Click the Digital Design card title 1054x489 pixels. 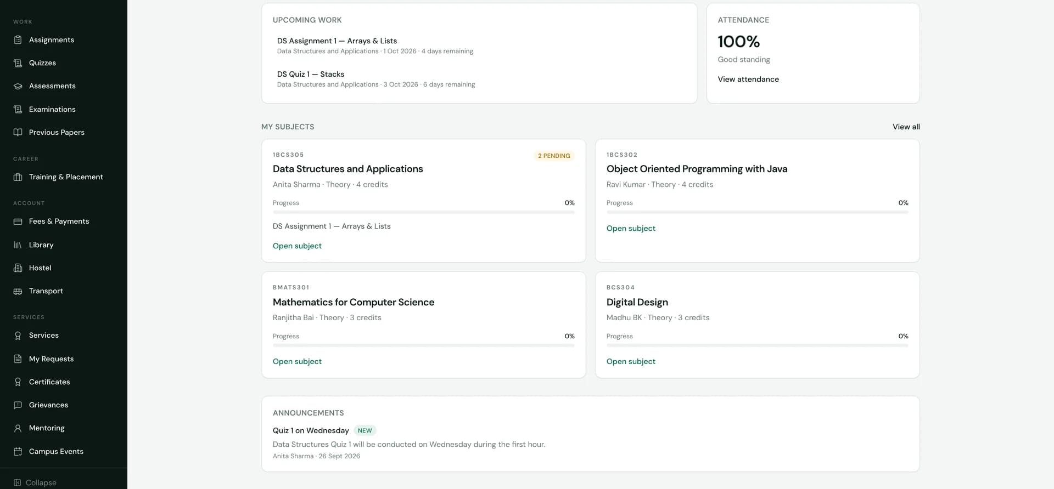pos(637,302)
